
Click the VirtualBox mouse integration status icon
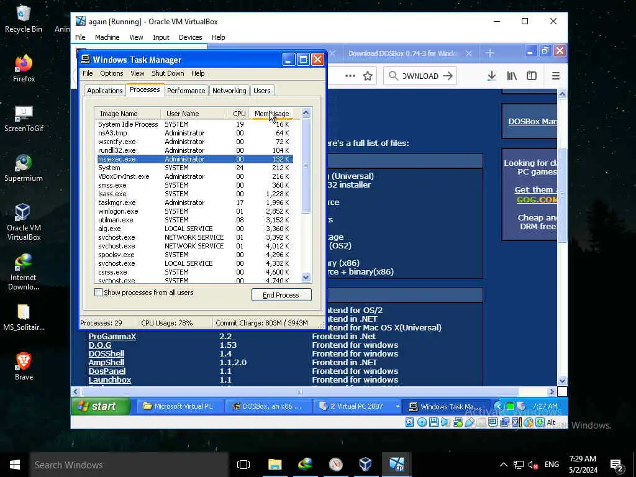click(x=529, y=422)
